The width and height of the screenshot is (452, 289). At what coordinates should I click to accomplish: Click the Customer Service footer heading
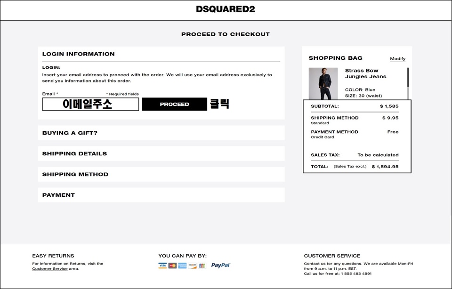pyautogui.click(x=332, y=256)
